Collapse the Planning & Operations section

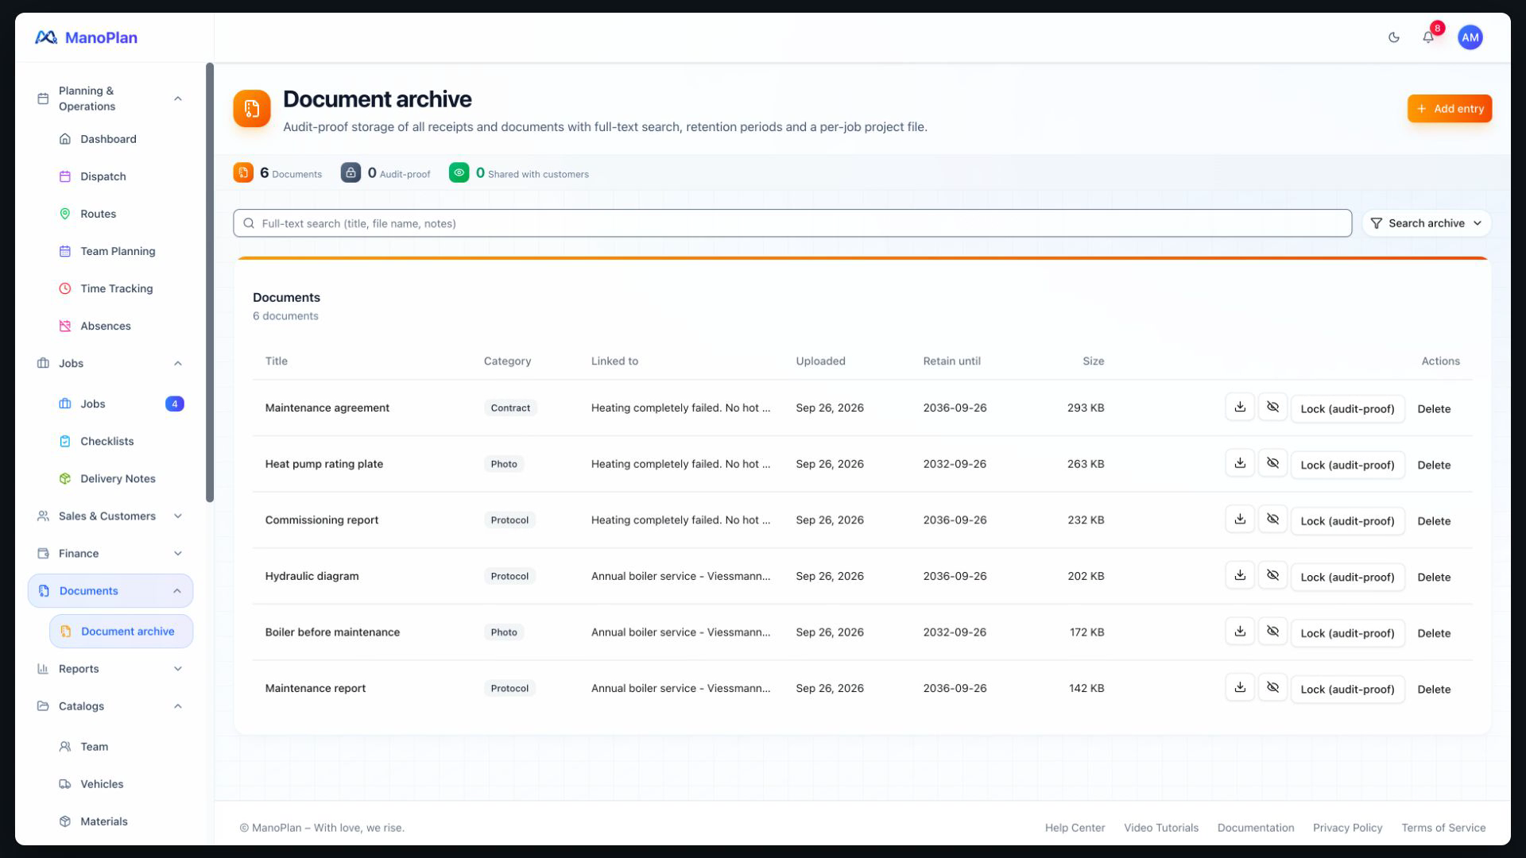[110, 99]
